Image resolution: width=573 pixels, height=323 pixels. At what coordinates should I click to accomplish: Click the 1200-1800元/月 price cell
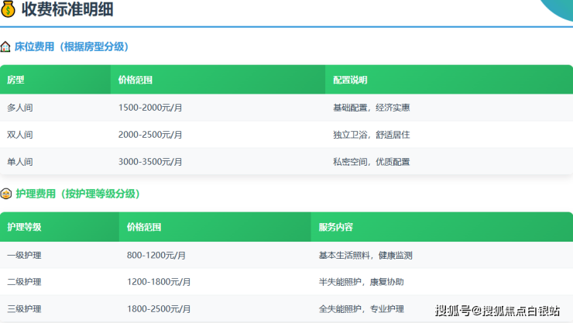coord(159,282)
